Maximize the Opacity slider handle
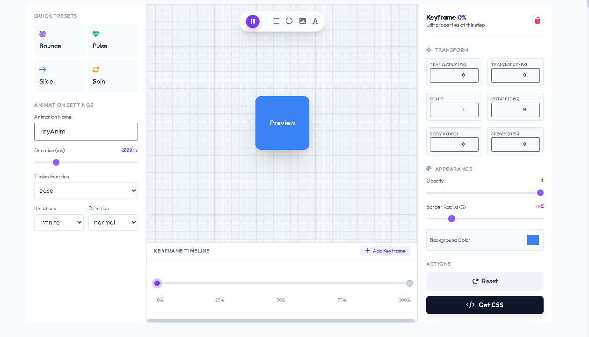 (540, 192)
